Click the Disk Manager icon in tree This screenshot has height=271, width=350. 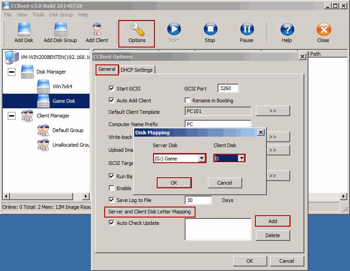tap(27, 72)
